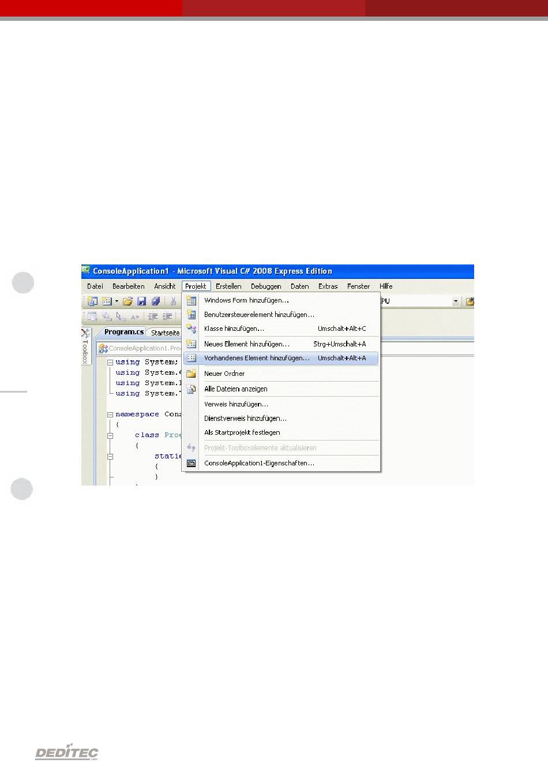Choose Dienstverweis hinzufügen menu entry
This screenshot has height=776, width=548.
281,418
